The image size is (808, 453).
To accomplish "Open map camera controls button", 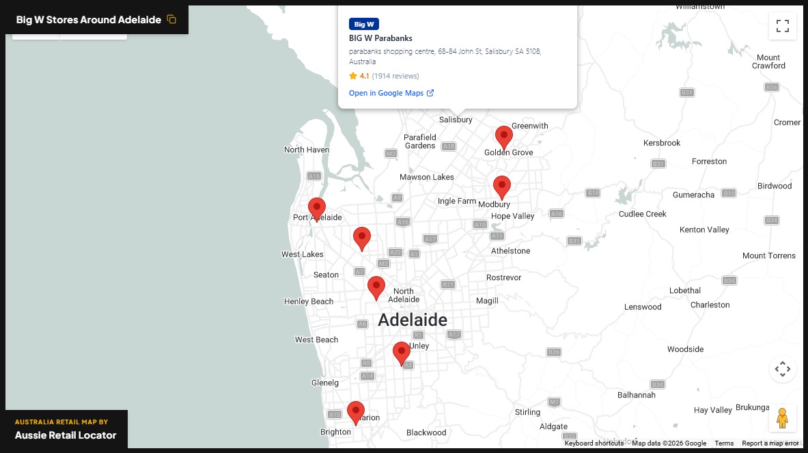I will pos(782,369).
